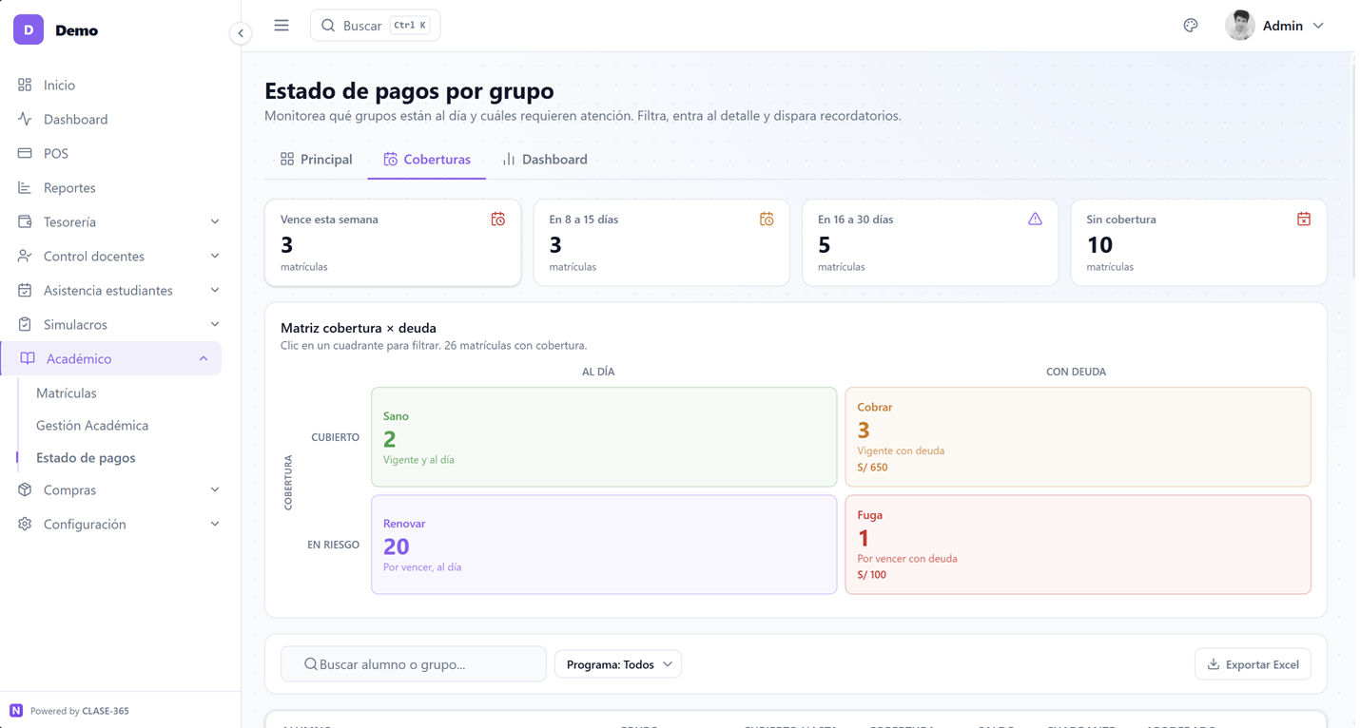Click the Asistencia estudiantes calendar icon

point(25,290)
